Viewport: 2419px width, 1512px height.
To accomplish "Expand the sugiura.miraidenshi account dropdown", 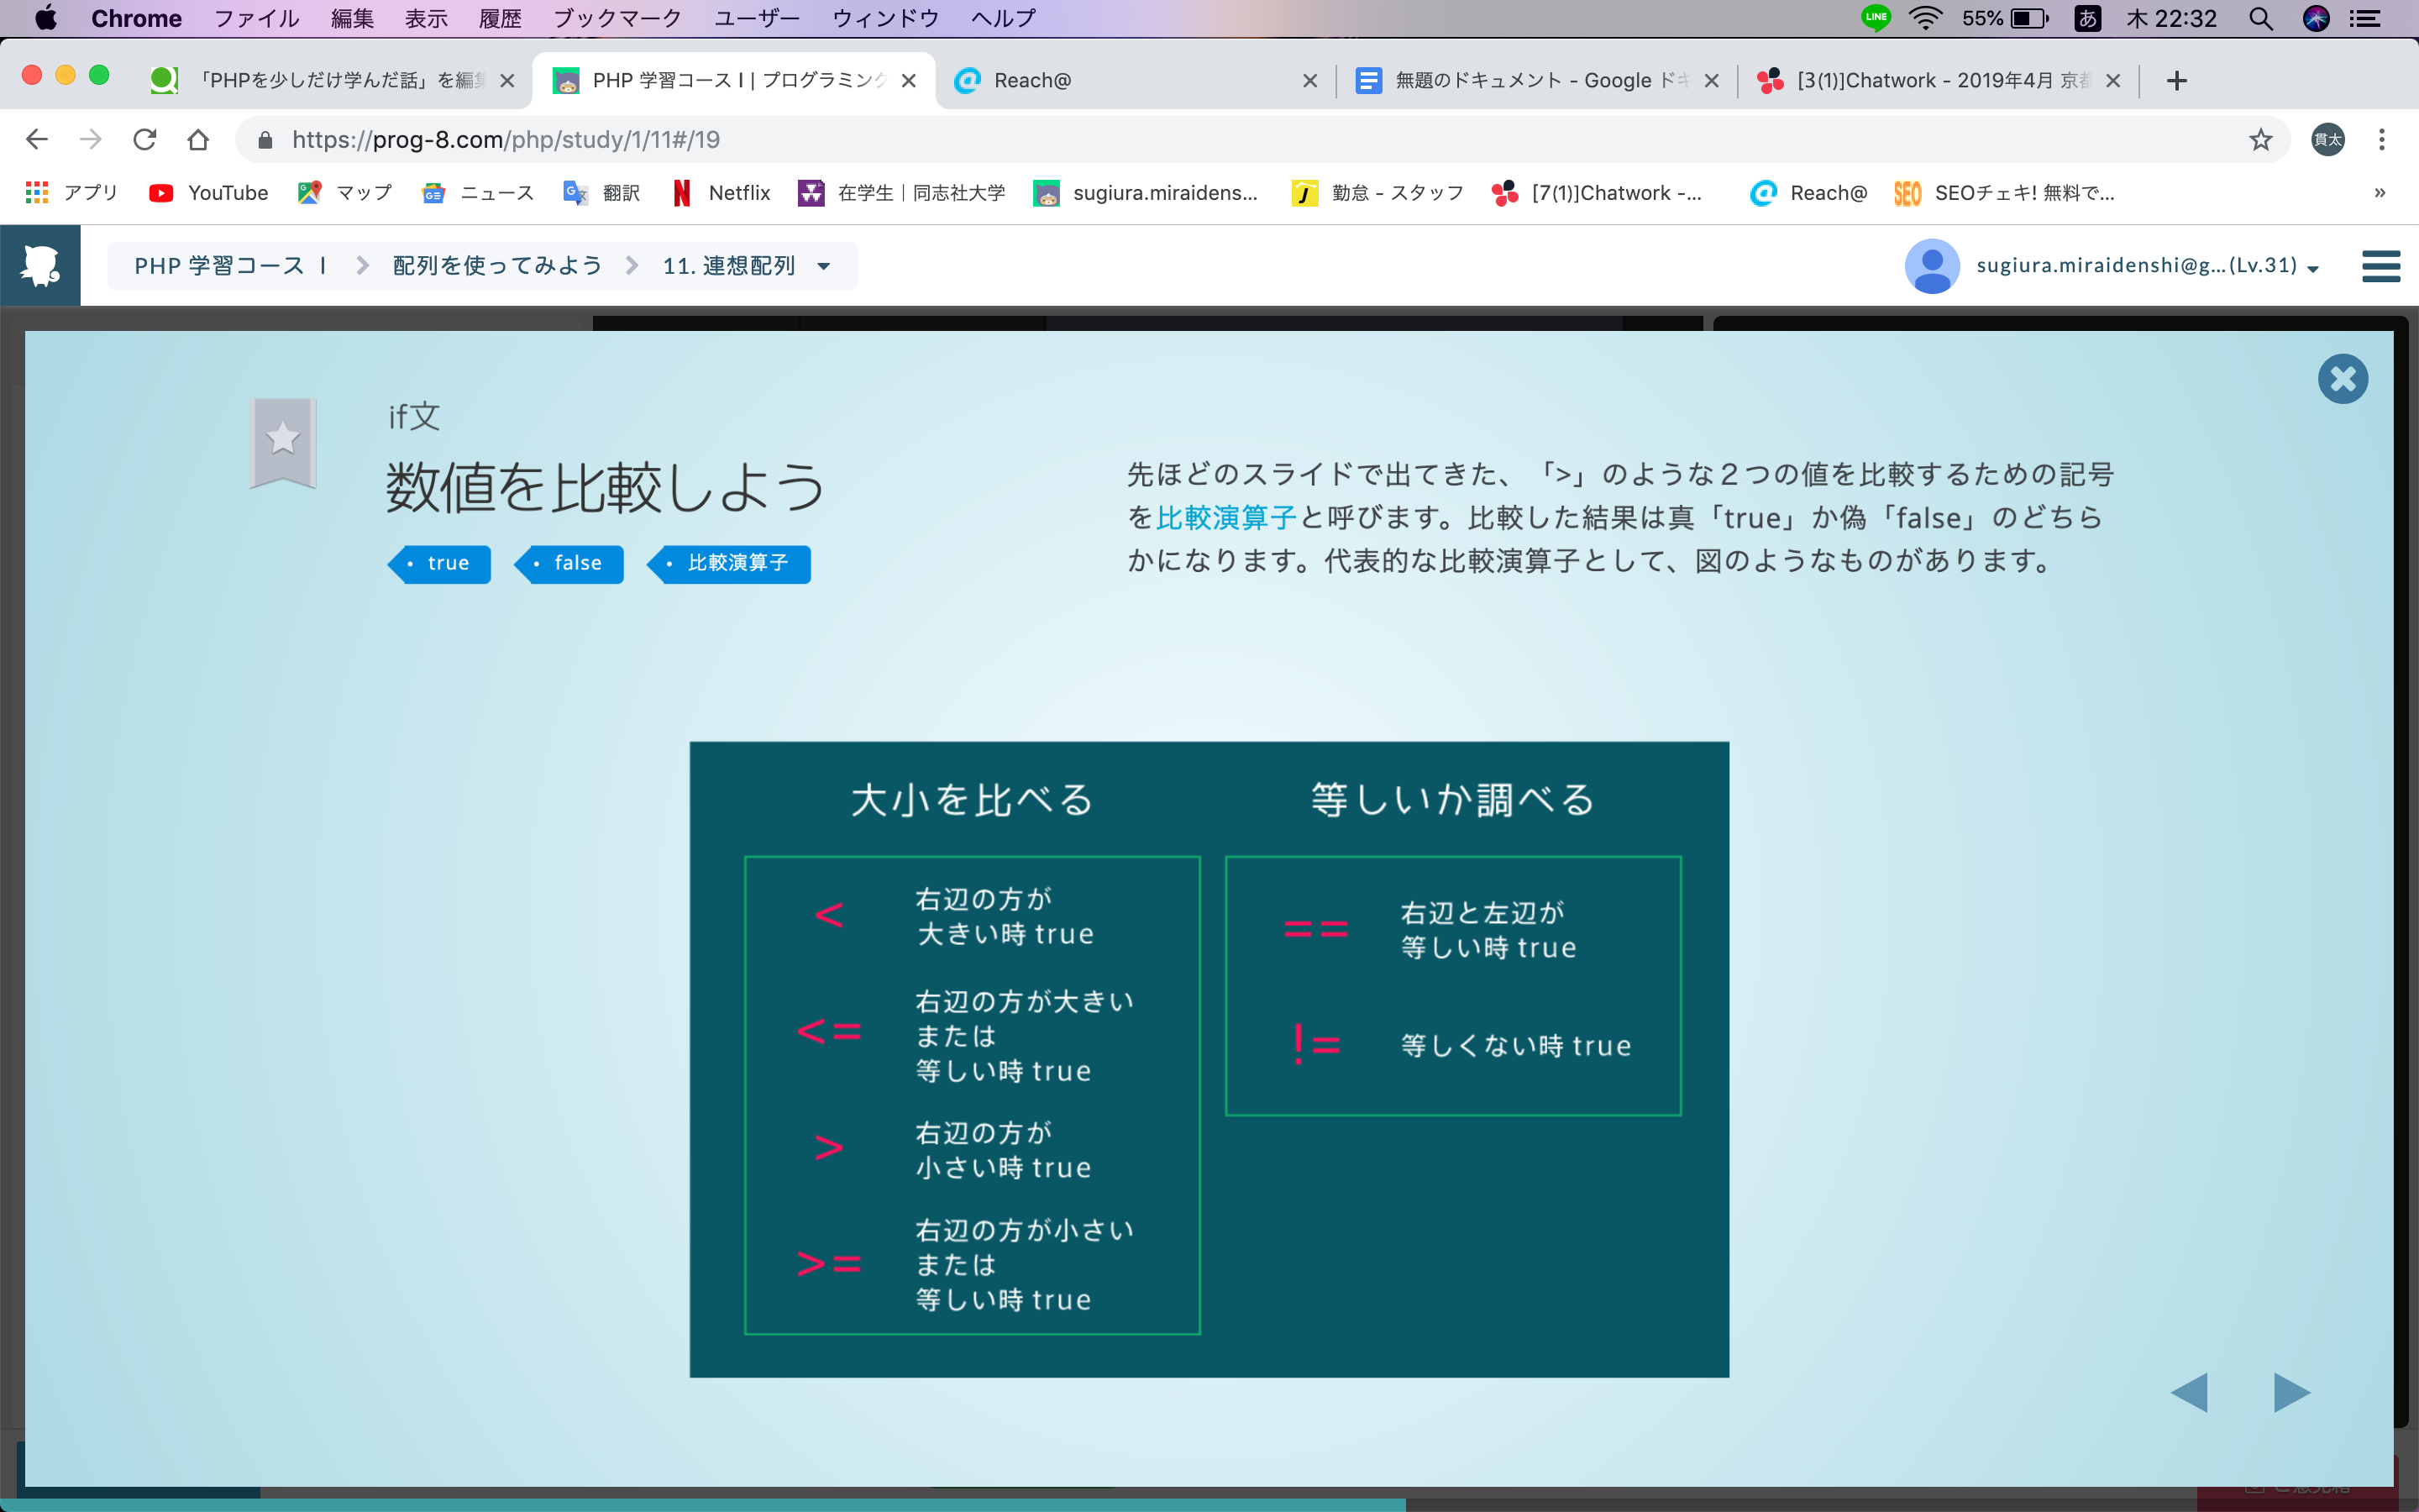I will click(2147, 266).
